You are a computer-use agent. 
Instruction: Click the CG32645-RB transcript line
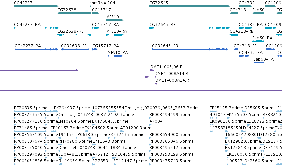[x=190, y=28]
